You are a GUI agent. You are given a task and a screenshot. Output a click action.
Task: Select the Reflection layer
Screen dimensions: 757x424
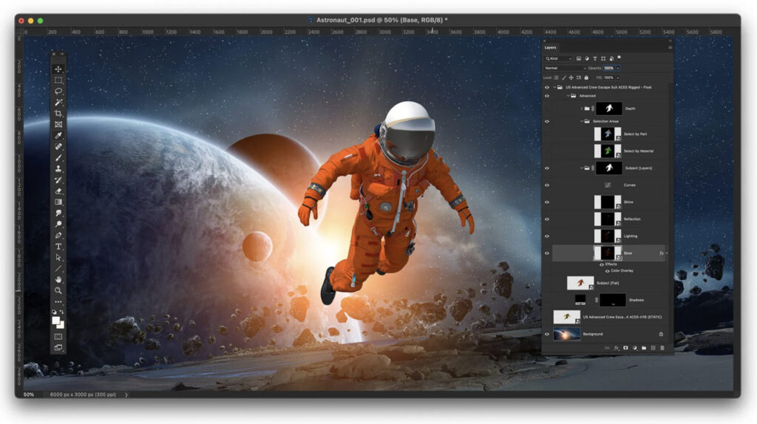coord(632,219)
